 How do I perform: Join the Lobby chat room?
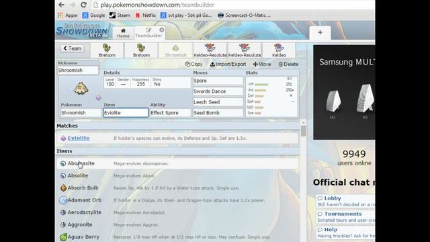(x=345, y=201)
